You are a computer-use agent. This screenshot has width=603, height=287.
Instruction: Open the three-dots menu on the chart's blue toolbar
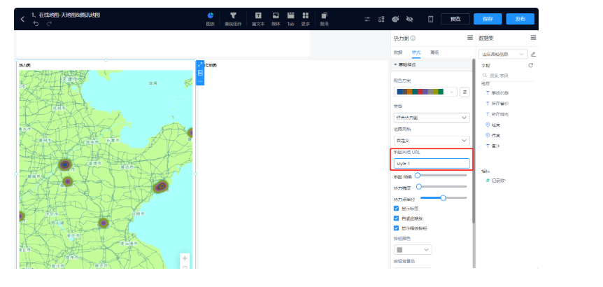pyautogui.click(x=200, y=81)
